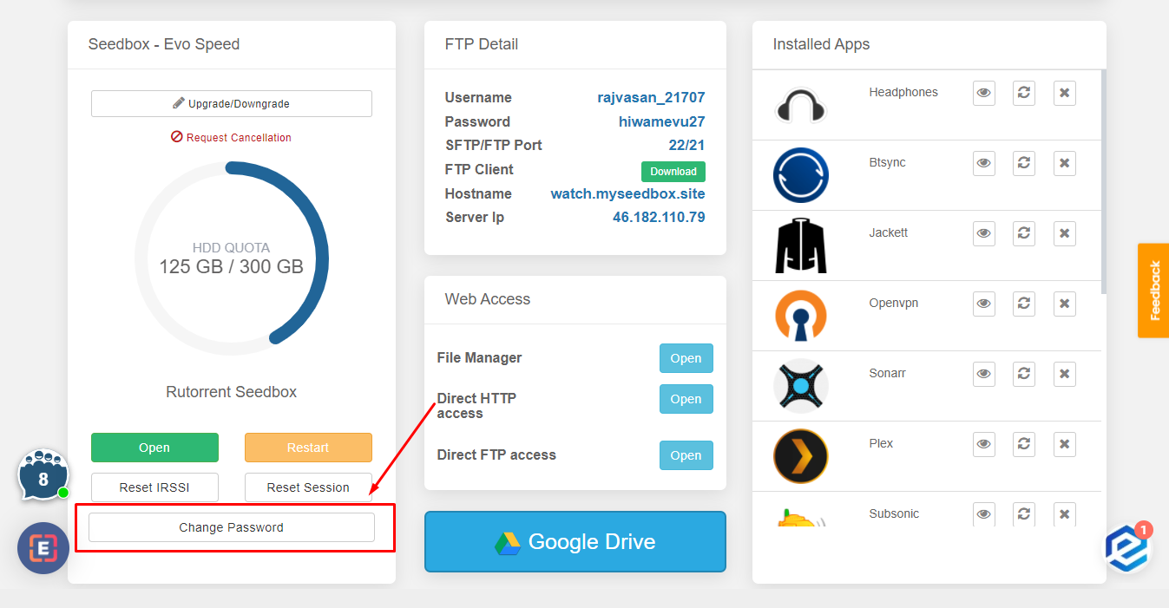Open the orange Feedback tab
The width and height of the screenshot is (1169, 608).
coord(1153,290)
